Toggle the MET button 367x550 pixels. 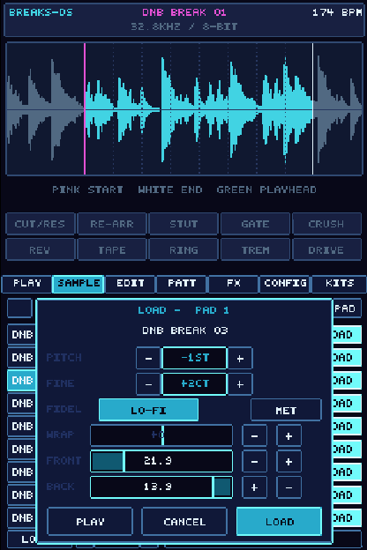pyautogui.click(x=286, y=410)
